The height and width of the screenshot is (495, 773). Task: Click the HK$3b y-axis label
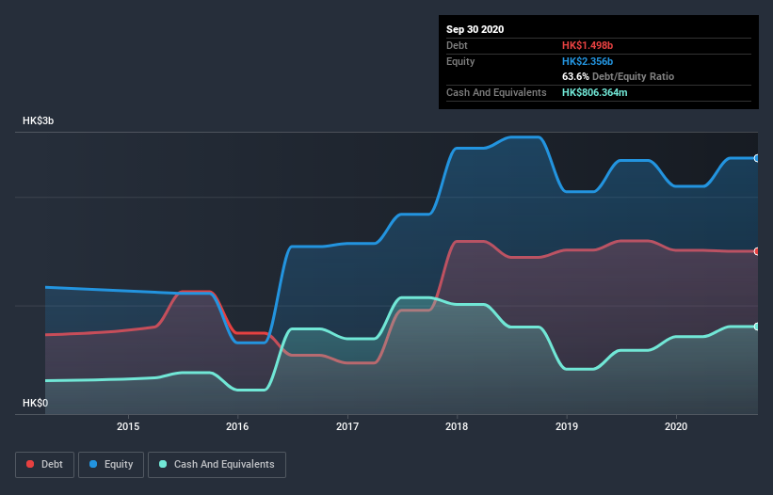point(38,120)
